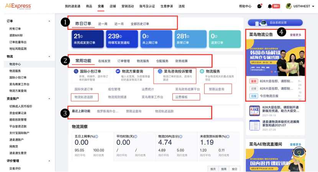The width and height of the screenshot is (318, 172).
Task: Collapse the 物流 sidebar section
Action: coord(49,57)
